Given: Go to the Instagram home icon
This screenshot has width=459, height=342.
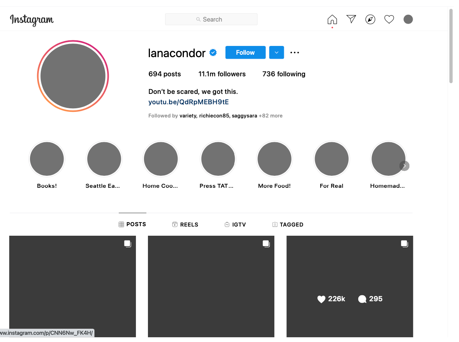Looking at the screenshot, I should 332,19.
